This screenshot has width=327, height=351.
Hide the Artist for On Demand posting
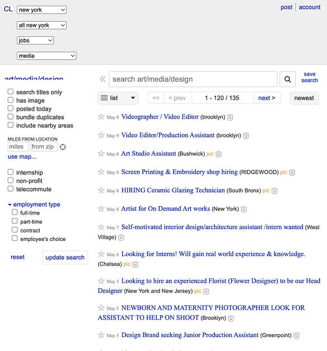tap(244, 209)
